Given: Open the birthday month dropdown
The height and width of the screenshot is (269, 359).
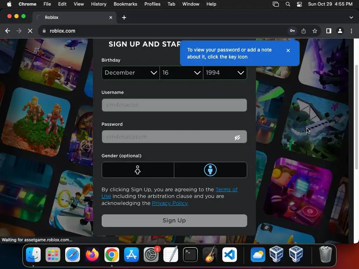Looking at the screenshot, I should [x=130, y=73].
